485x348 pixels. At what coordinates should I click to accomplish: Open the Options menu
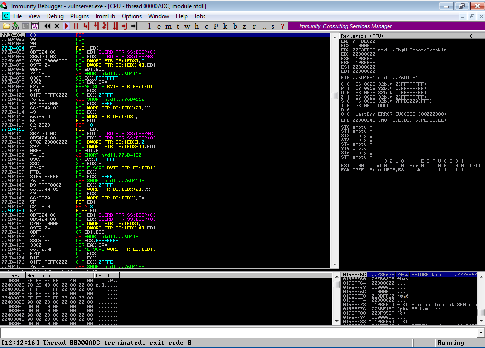coord(132,16)
